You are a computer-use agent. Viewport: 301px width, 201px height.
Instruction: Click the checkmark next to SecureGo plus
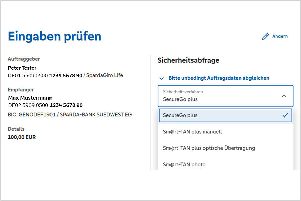click(x=285, y=115)
